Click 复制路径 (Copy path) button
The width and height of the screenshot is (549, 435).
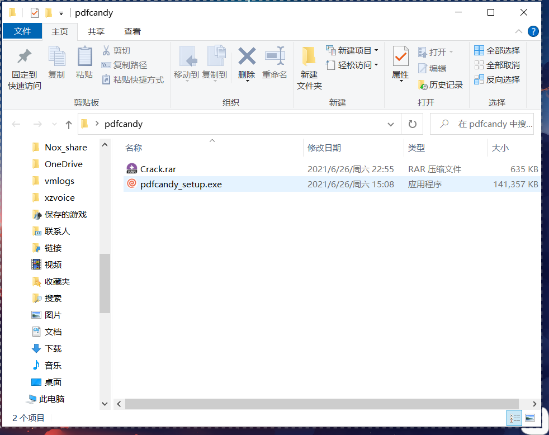point(124,65)
